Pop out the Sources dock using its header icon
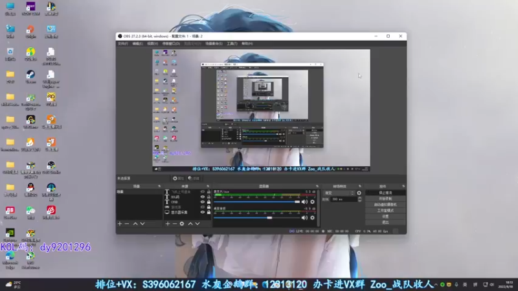Screen dimensions: 518x291 pyautogui.click(x=208, y=186)
